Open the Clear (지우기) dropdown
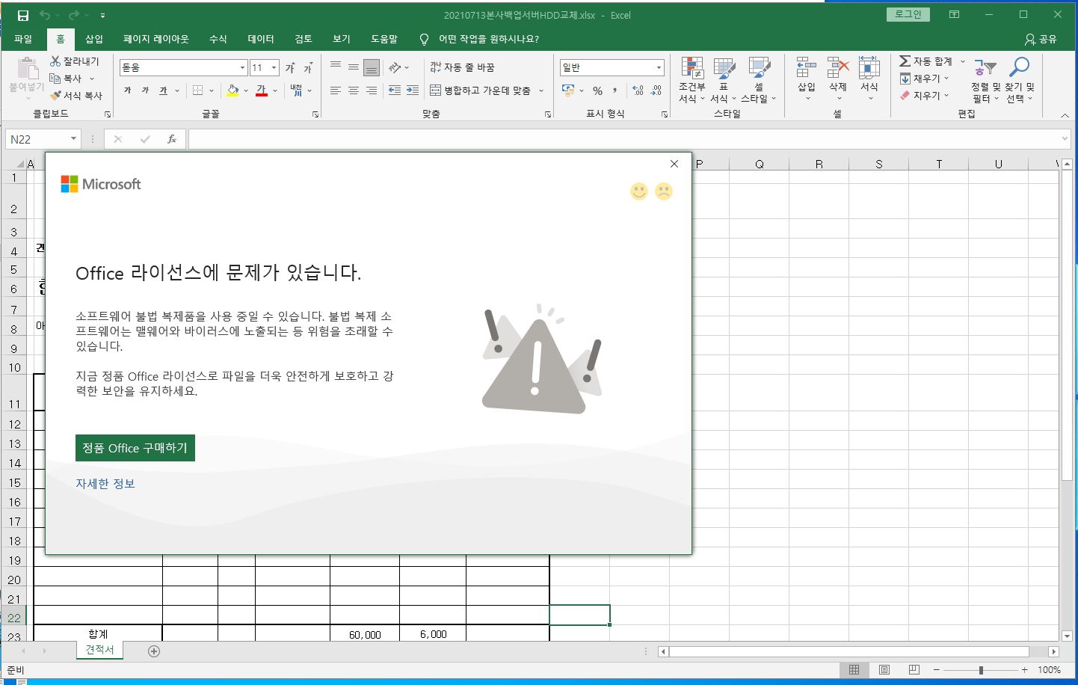This screenshot has height=685, width=1078. tap(925, 96)
